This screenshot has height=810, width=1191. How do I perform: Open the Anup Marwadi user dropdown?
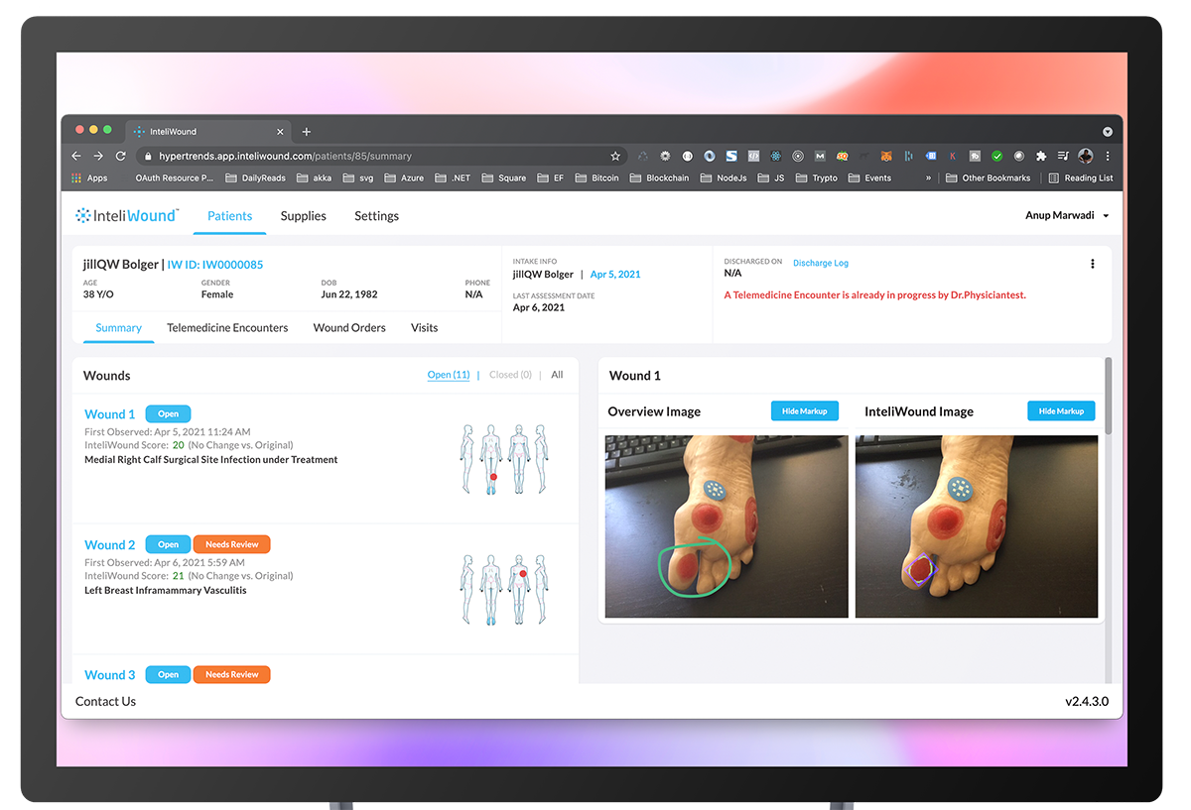(x=1067, y=215)
